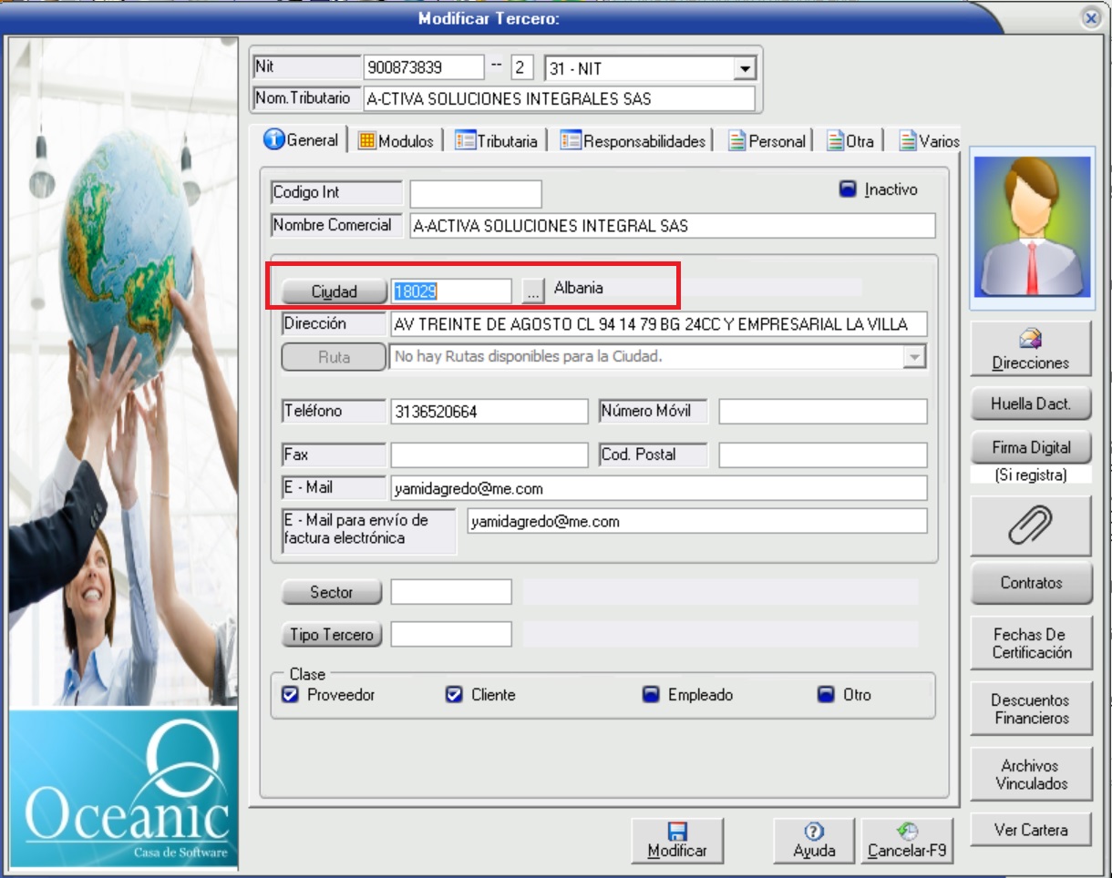Image resolution: width=1112 pixels, height=878 pixels.
Task: Open the Ver Cartera button
Action: tap(1030, 830)
